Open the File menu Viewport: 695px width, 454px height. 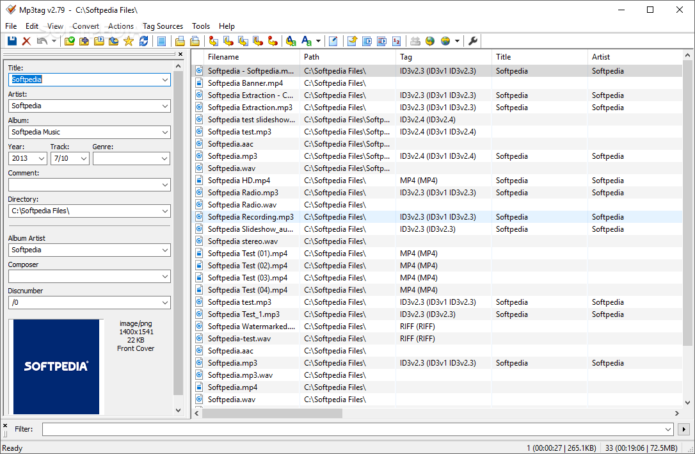tap(11, 26)
